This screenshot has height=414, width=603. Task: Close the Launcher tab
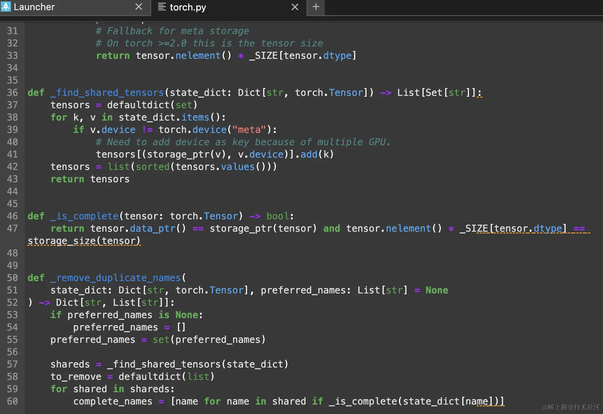(139, 7)
